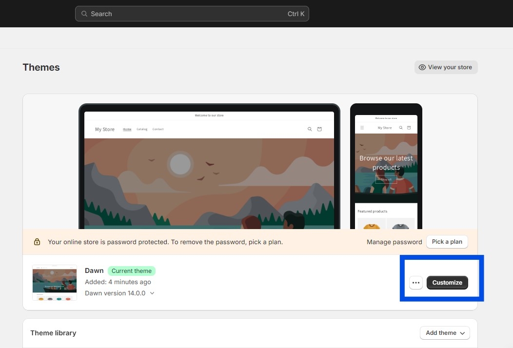
Task: Click the Customize button
Action: (447, 283)
